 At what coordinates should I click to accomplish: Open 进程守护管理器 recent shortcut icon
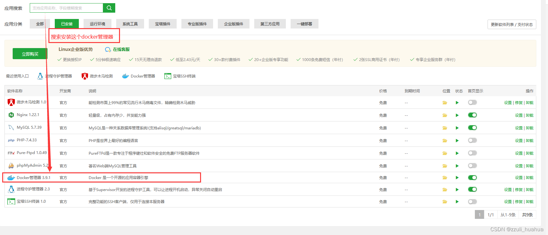coord(40,76)
